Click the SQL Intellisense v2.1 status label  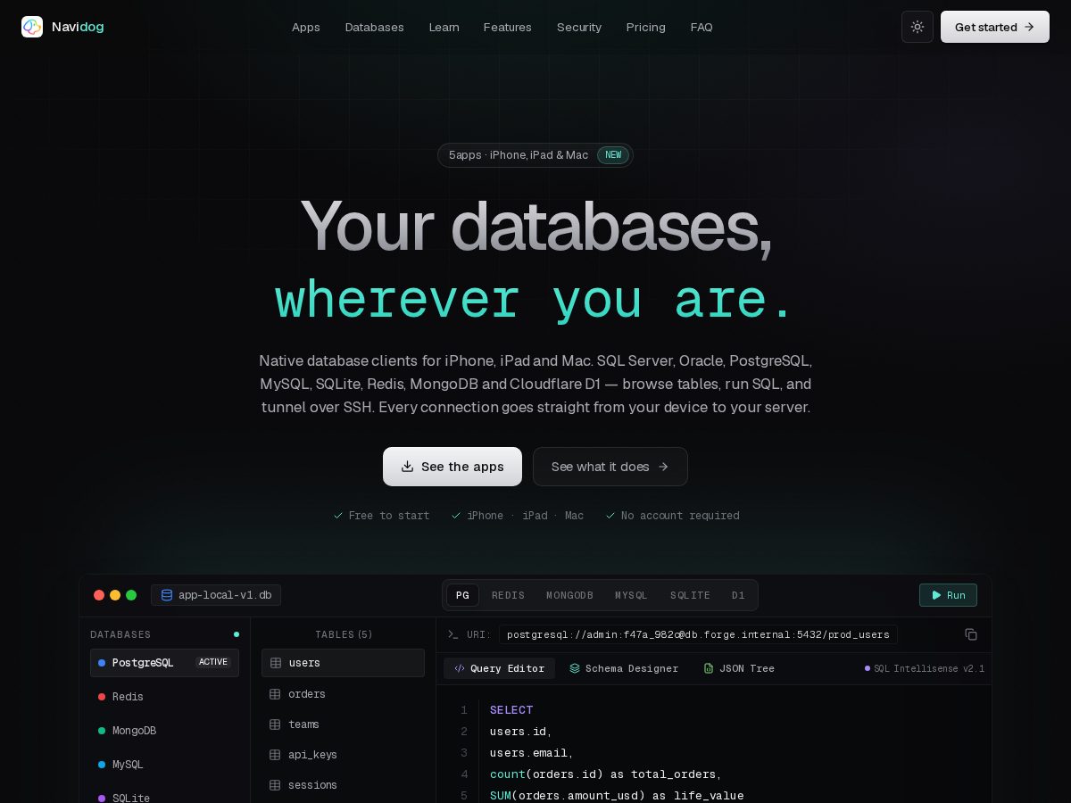(x=925, y=668)
